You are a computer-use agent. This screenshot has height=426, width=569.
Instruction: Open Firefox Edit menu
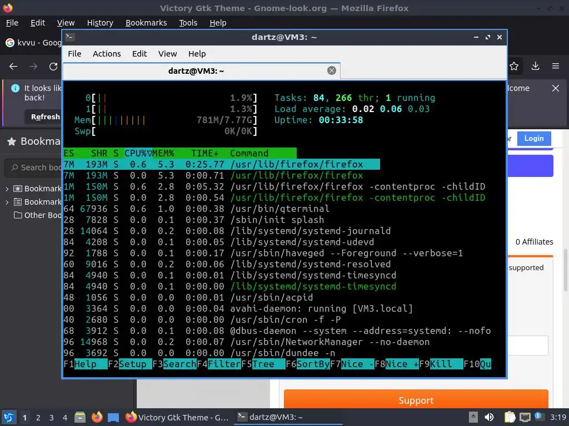(38, 23)
